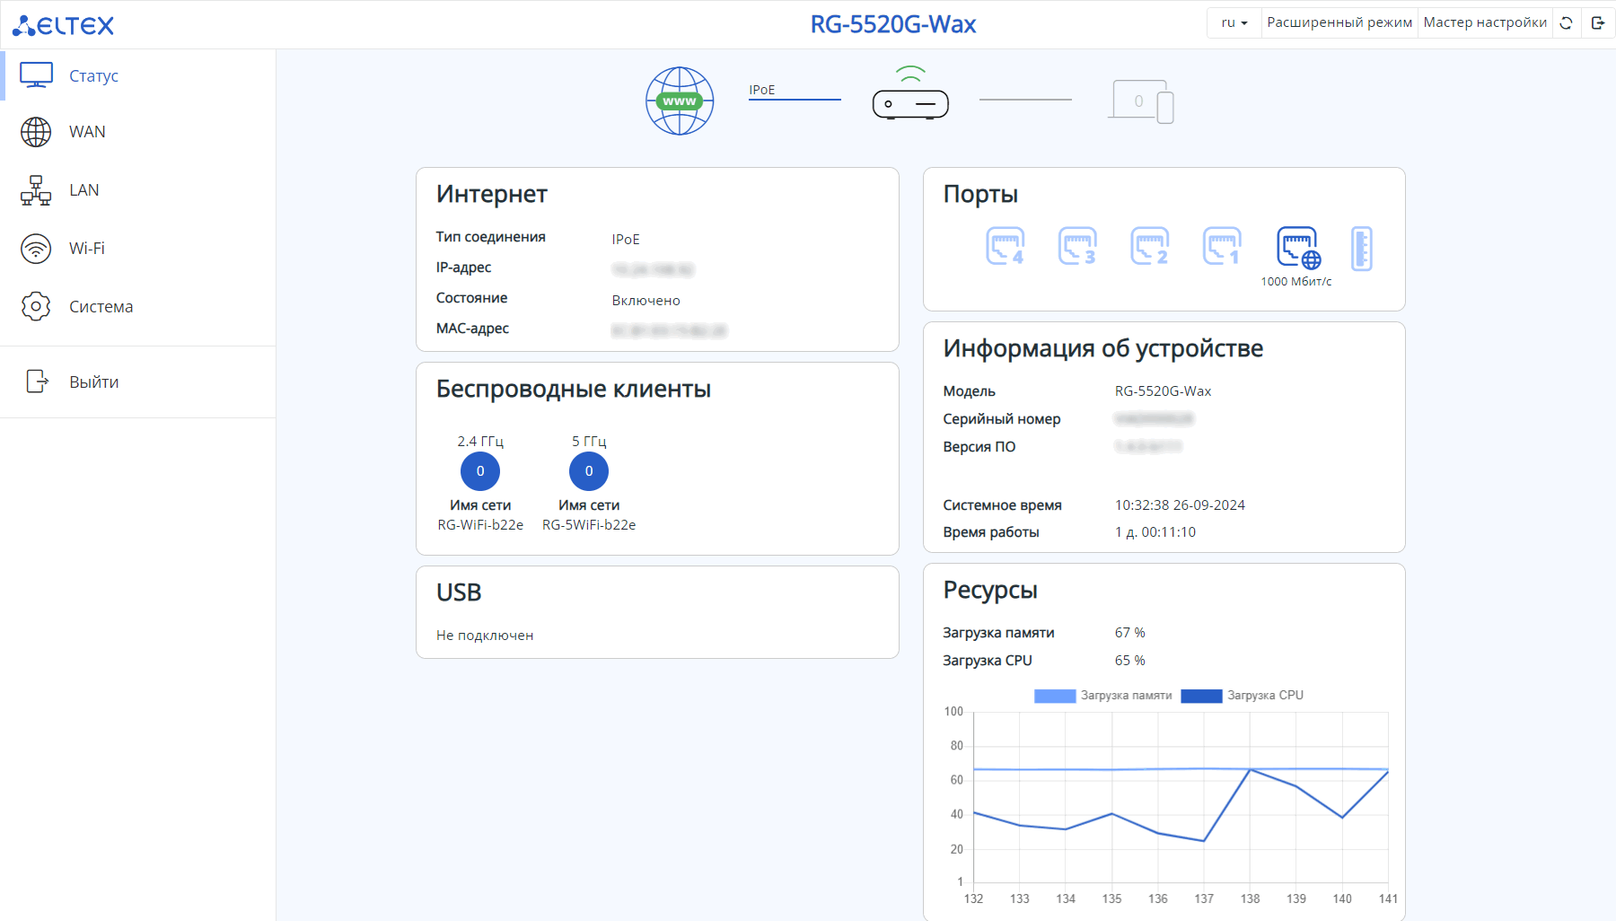Click the USB port icon in Порты
The image size is (1616, 921).
tap(1361, 248)
